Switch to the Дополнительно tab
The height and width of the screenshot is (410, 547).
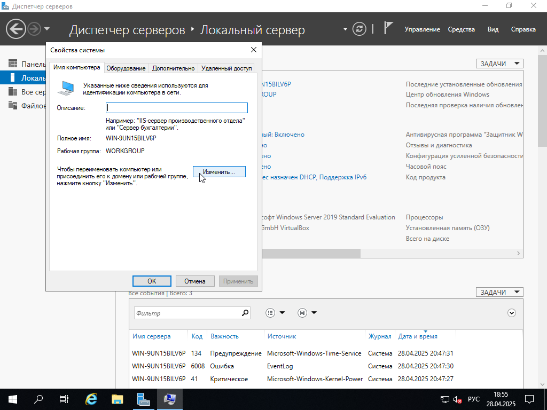(x=174, y=68)
